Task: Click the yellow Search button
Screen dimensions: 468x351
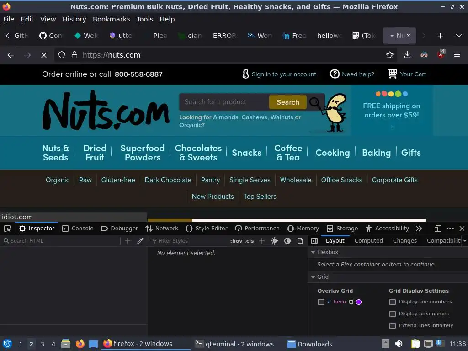Action: [x=288, y=102]
